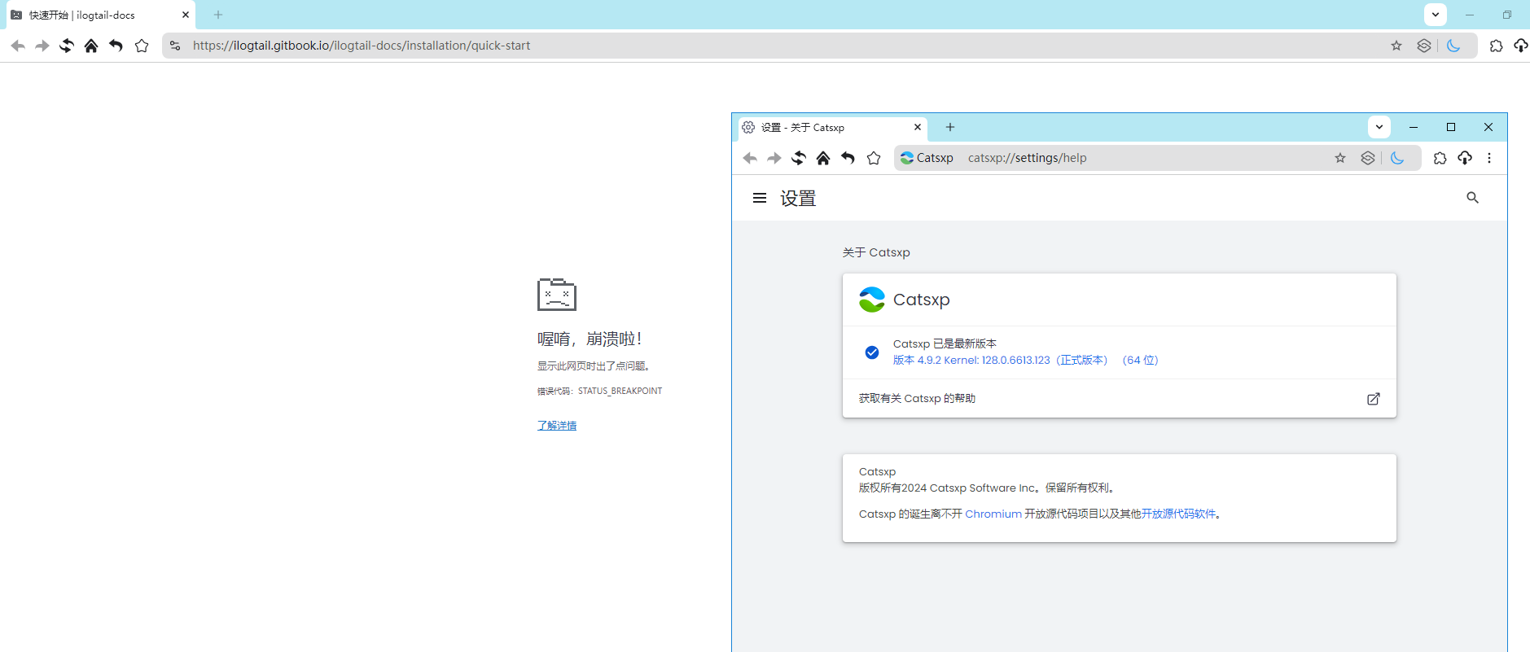The width and height of the screenshot is (1530, 652).
Task: Click 喔唷，崩溃啦! heading
Action: tap(590, 339)
